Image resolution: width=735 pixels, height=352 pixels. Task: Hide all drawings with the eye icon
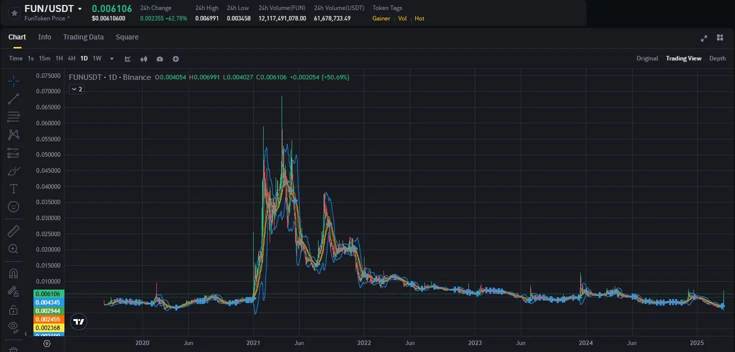(x=13, y=328)
